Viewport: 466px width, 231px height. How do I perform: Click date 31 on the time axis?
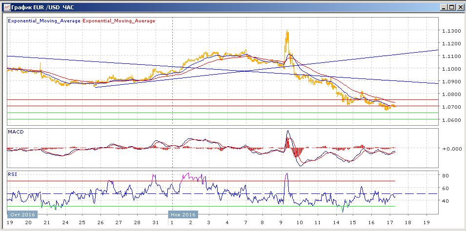tap(155, 222)
